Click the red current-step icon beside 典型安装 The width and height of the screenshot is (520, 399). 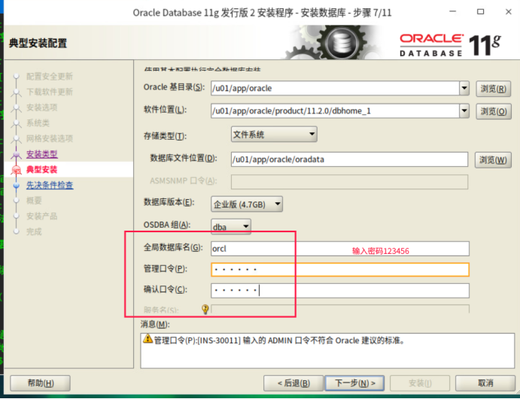[x=17, y=170]
